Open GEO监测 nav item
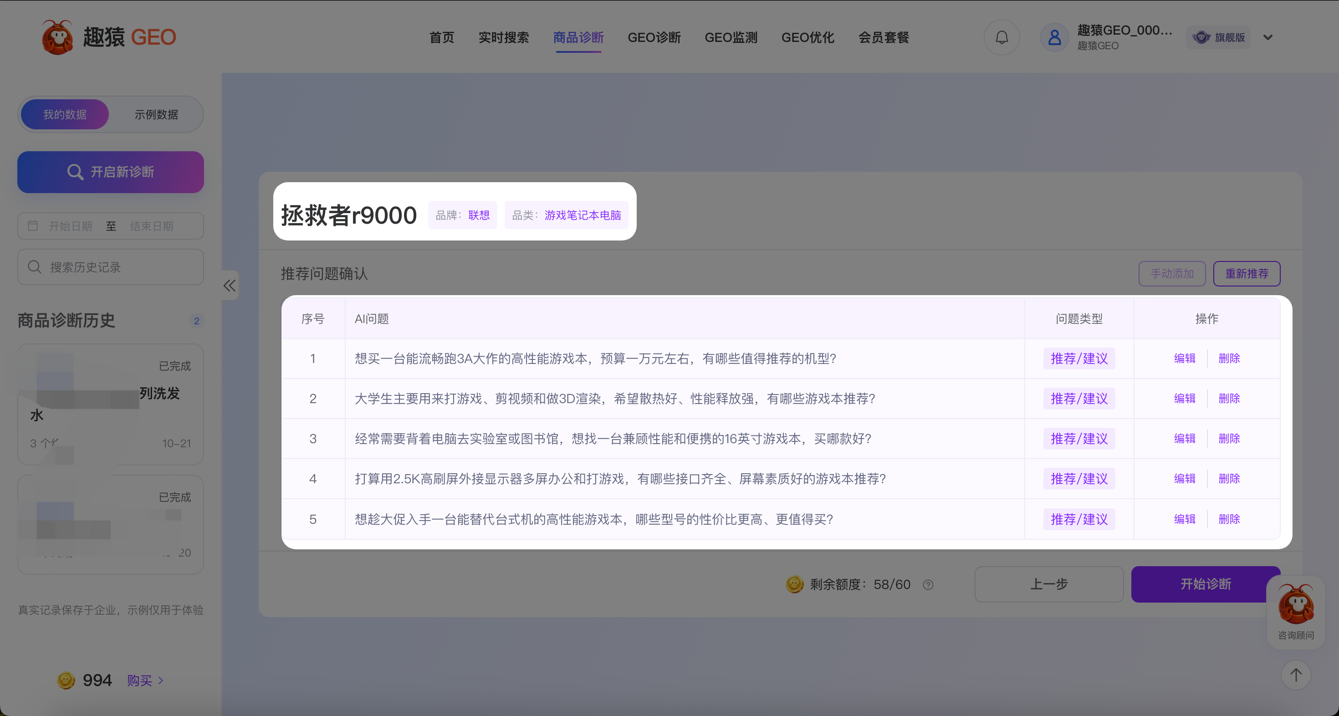The width and height of the screenshot is (1339, 716). (731, 37)
